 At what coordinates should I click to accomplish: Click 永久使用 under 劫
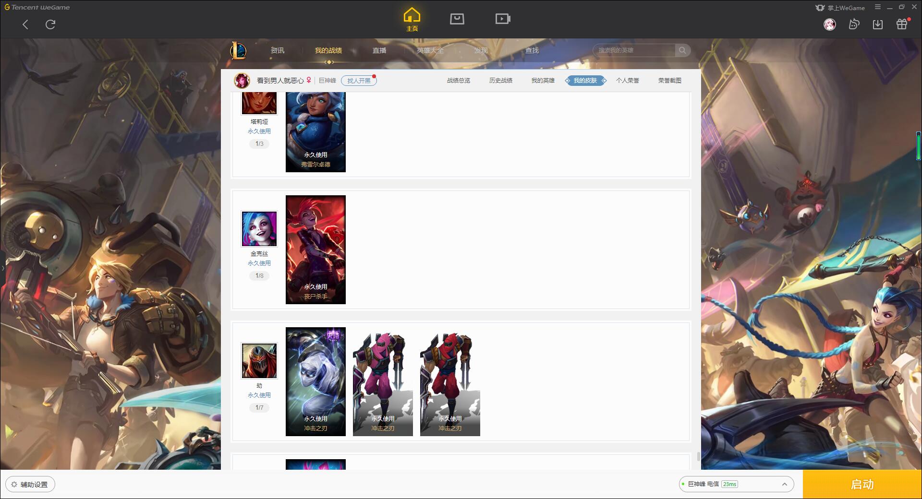click(259, 395)
